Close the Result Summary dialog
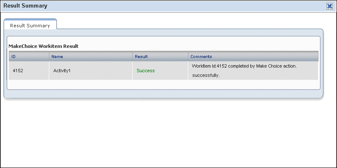This screenshot has width=337, height=168. (329, 6)
